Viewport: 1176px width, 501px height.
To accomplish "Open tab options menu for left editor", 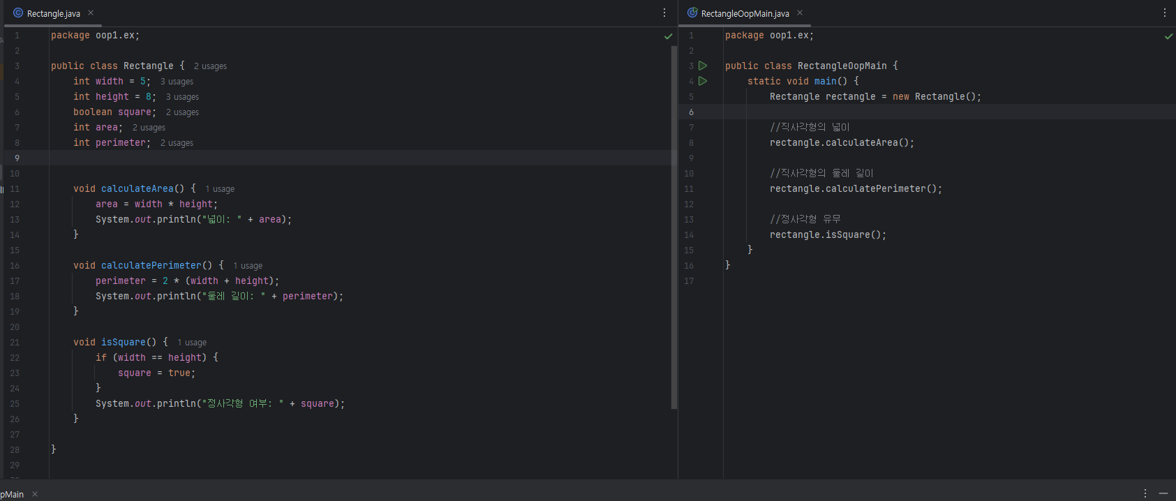I will [664, 13].
